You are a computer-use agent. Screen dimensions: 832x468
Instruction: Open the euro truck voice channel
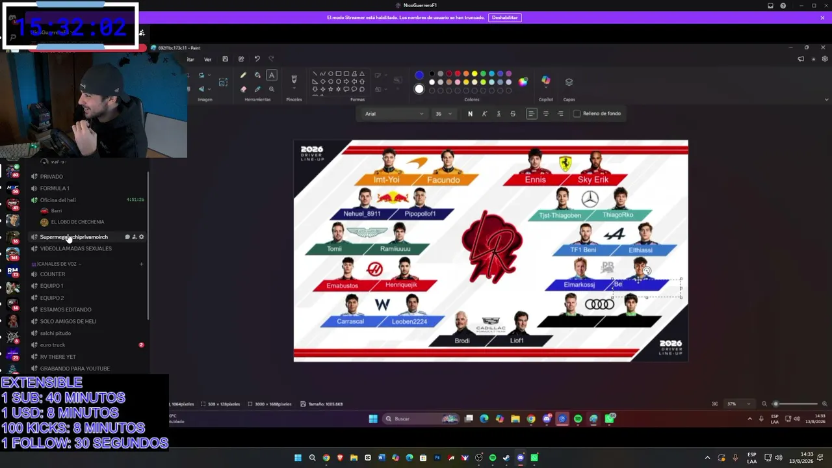pos(53,345)
